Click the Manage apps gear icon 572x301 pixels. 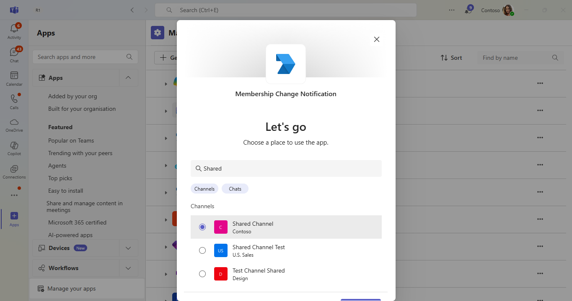[x=158, y=33]
